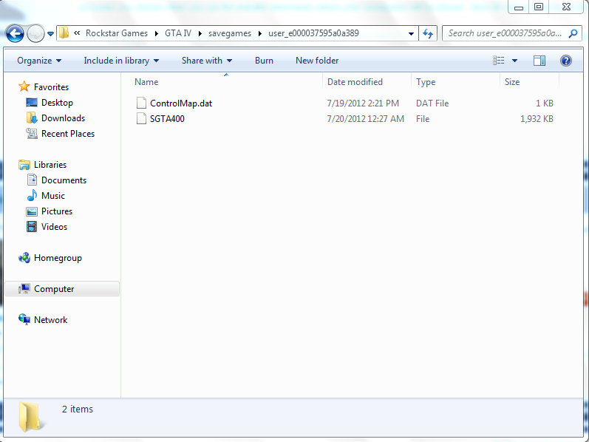Open the Share with menu

click(207, 61)
